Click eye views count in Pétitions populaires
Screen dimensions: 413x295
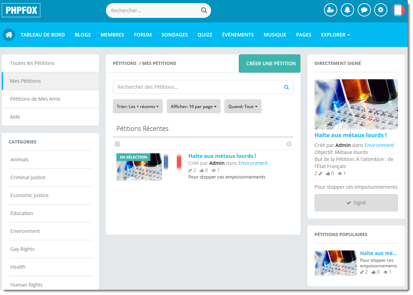(x=387, y=272)
